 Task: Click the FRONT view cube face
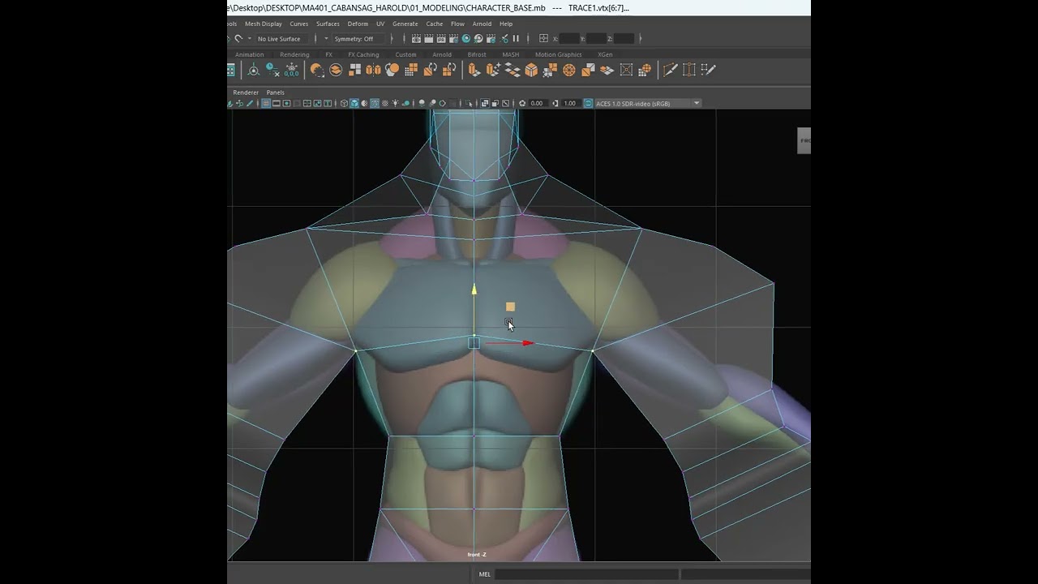[804, 140]
